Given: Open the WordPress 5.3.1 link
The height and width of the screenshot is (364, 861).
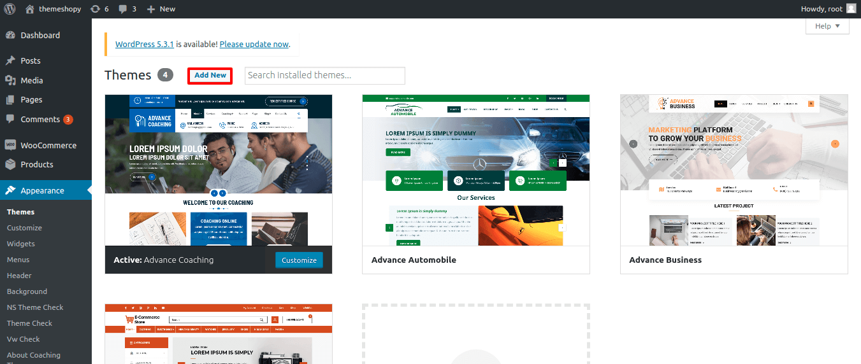Looking at the screenshot, I should coord(145,45).
